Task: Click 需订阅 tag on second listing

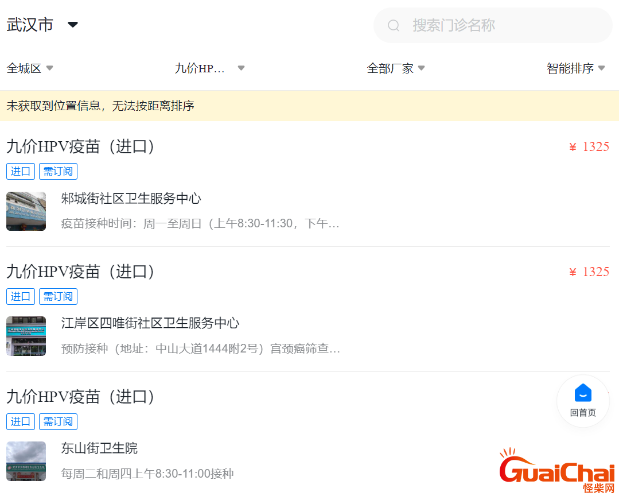Action: tap(58, 296)
